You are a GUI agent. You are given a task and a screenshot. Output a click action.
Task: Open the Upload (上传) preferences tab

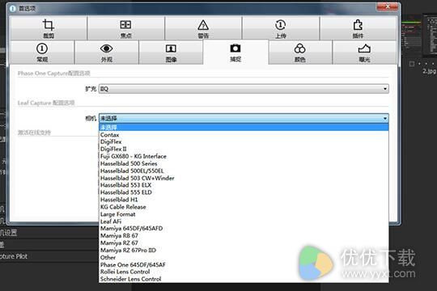click(x=281, y=28)
